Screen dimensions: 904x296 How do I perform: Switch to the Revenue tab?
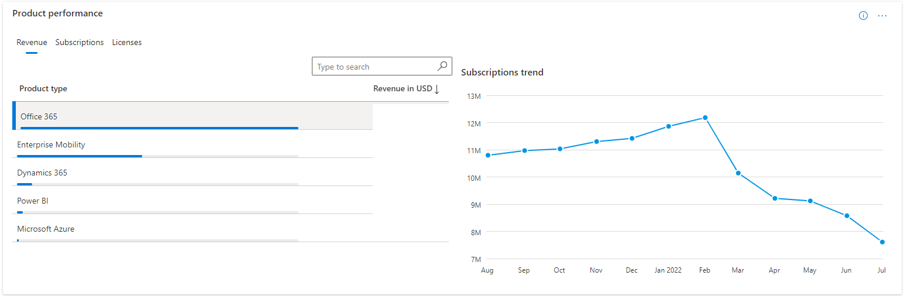coord(32,42)
